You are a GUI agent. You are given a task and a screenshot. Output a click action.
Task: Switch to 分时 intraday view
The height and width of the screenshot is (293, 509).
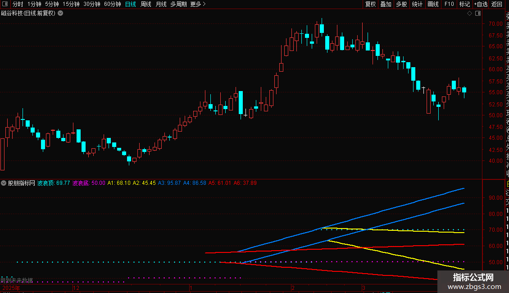(18, 4)
